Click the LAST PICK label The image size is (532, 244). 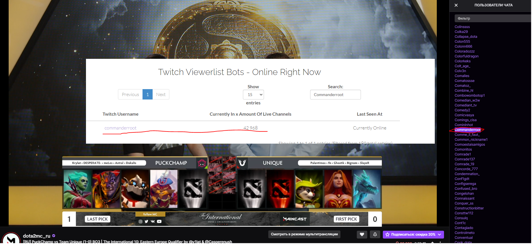[98, 219]
